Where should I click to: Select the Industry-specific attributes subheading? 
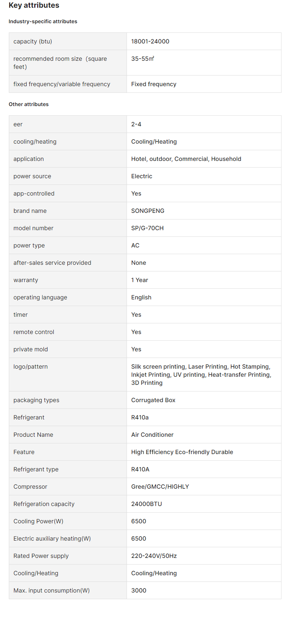tap(43, 21)
